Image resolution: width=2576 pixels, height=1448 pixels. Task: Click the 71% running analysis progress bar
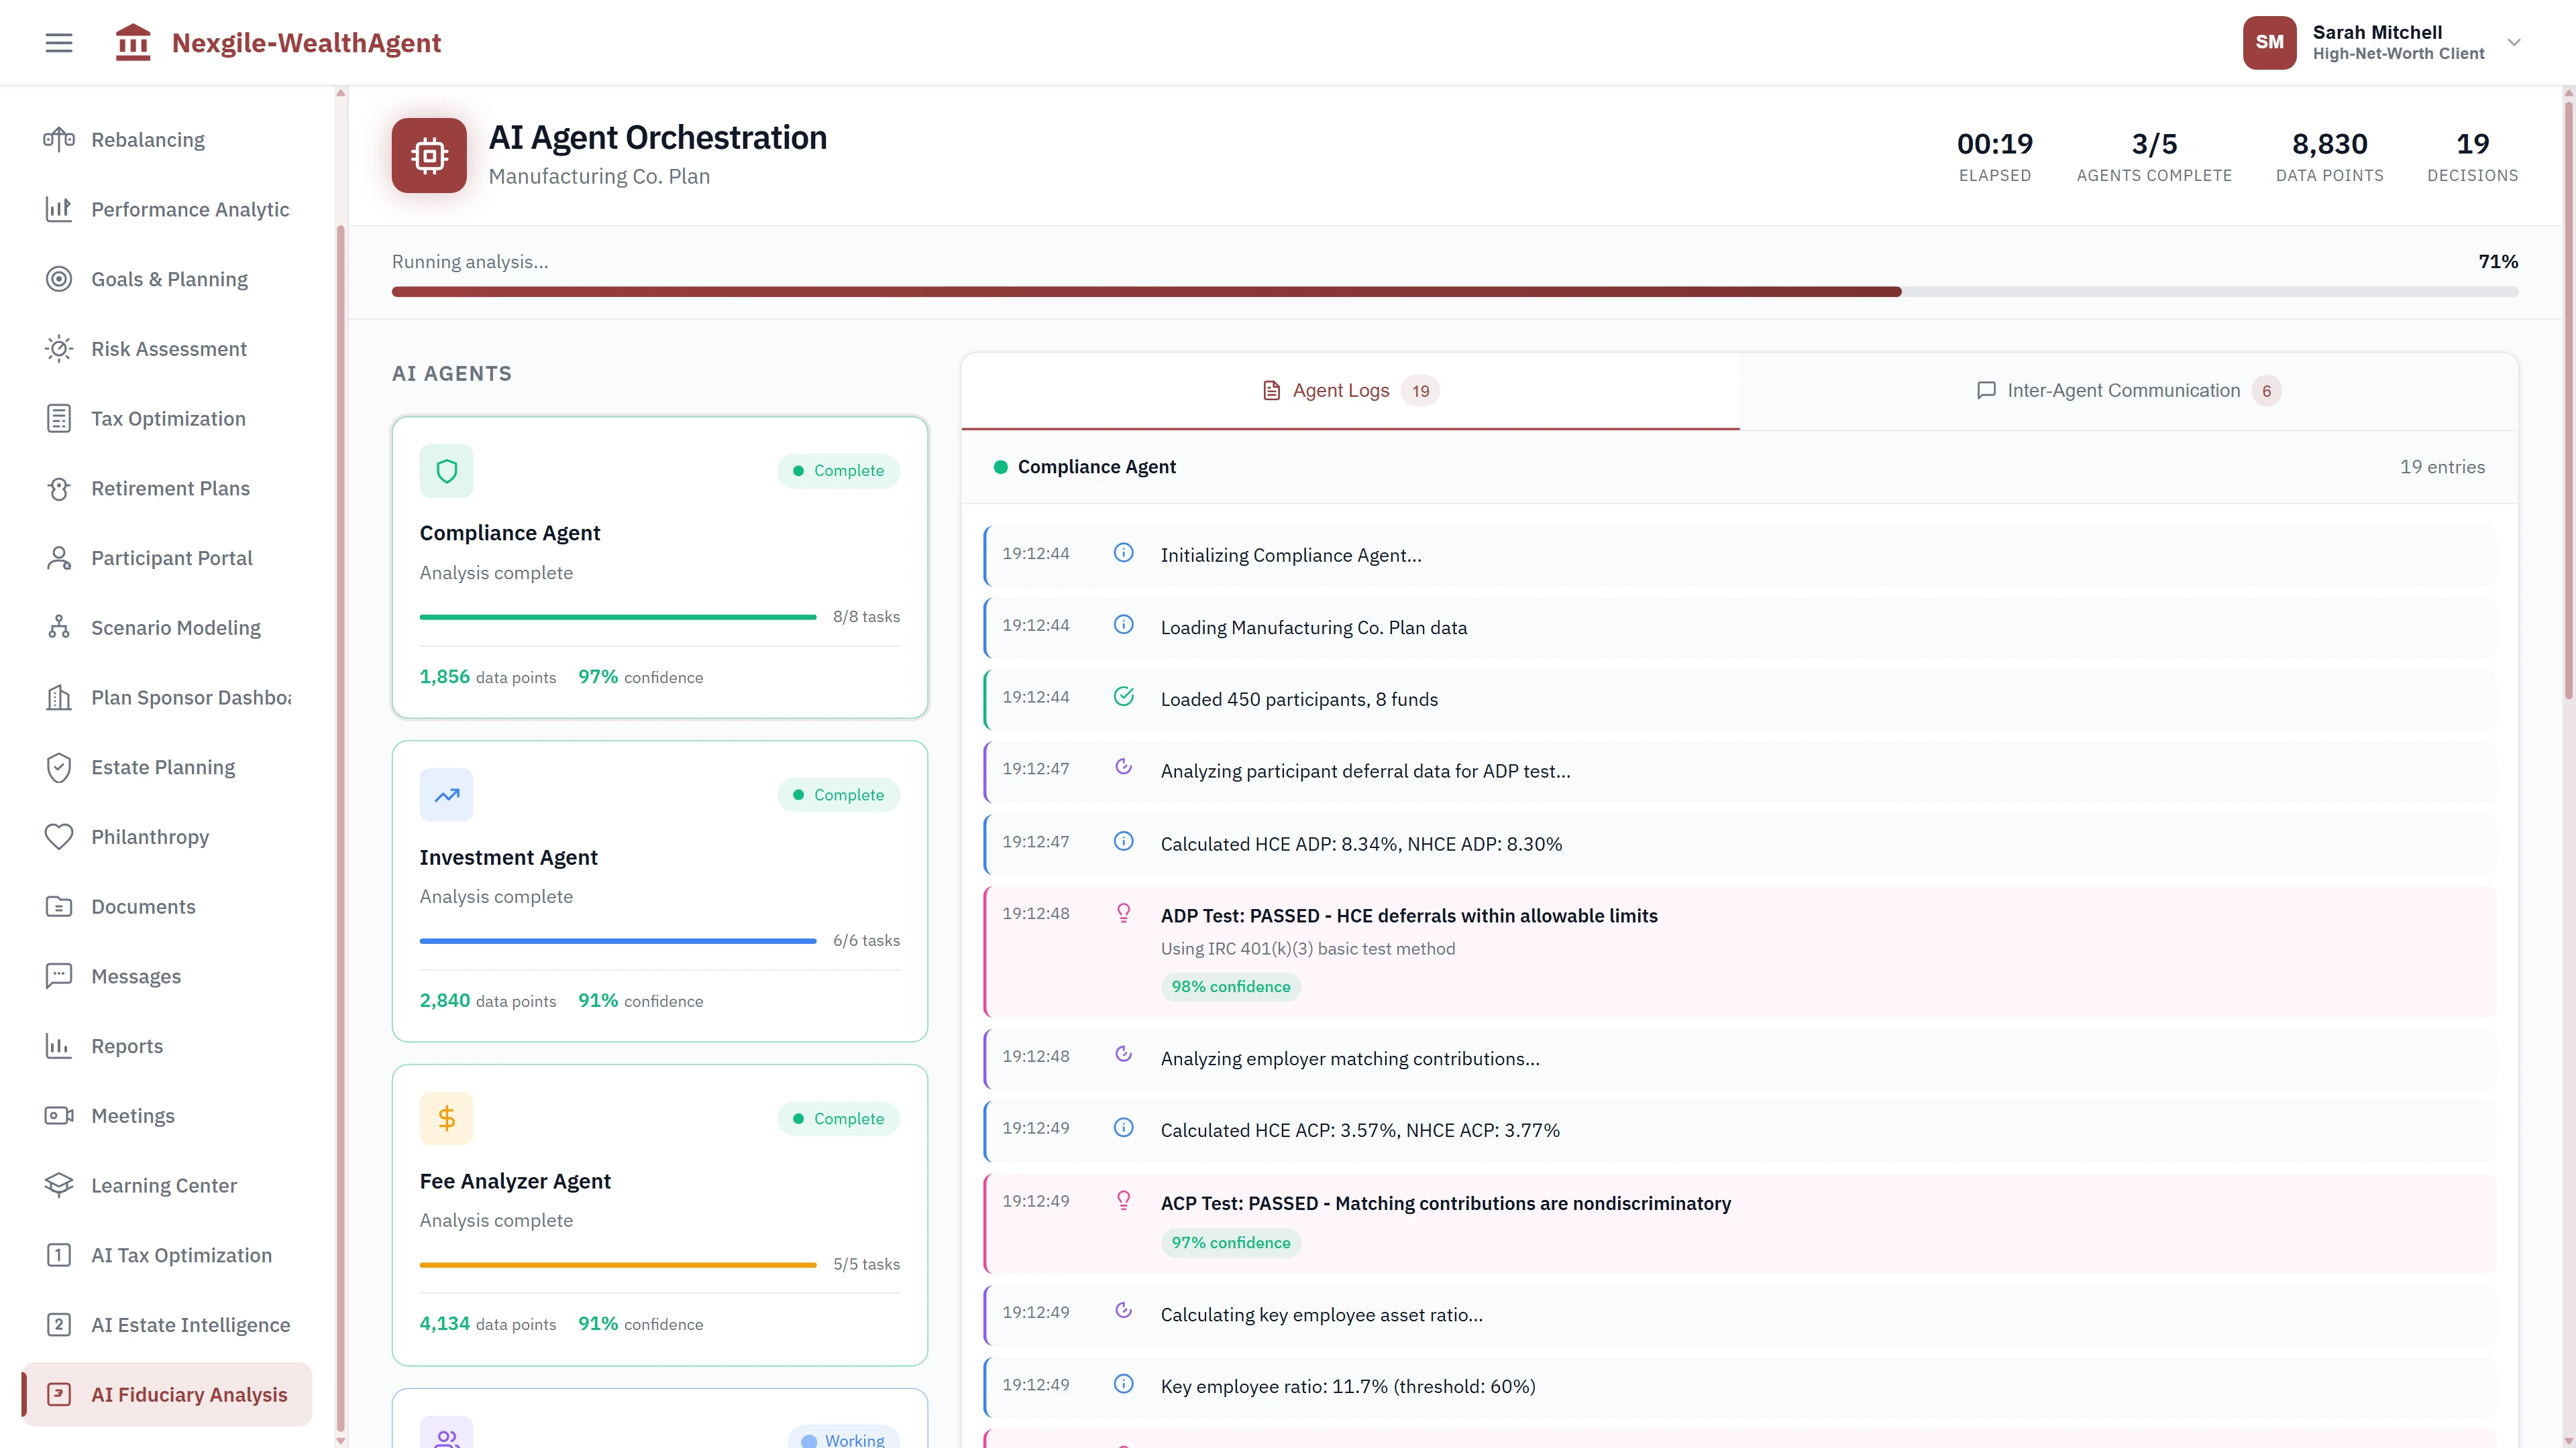1450,291
